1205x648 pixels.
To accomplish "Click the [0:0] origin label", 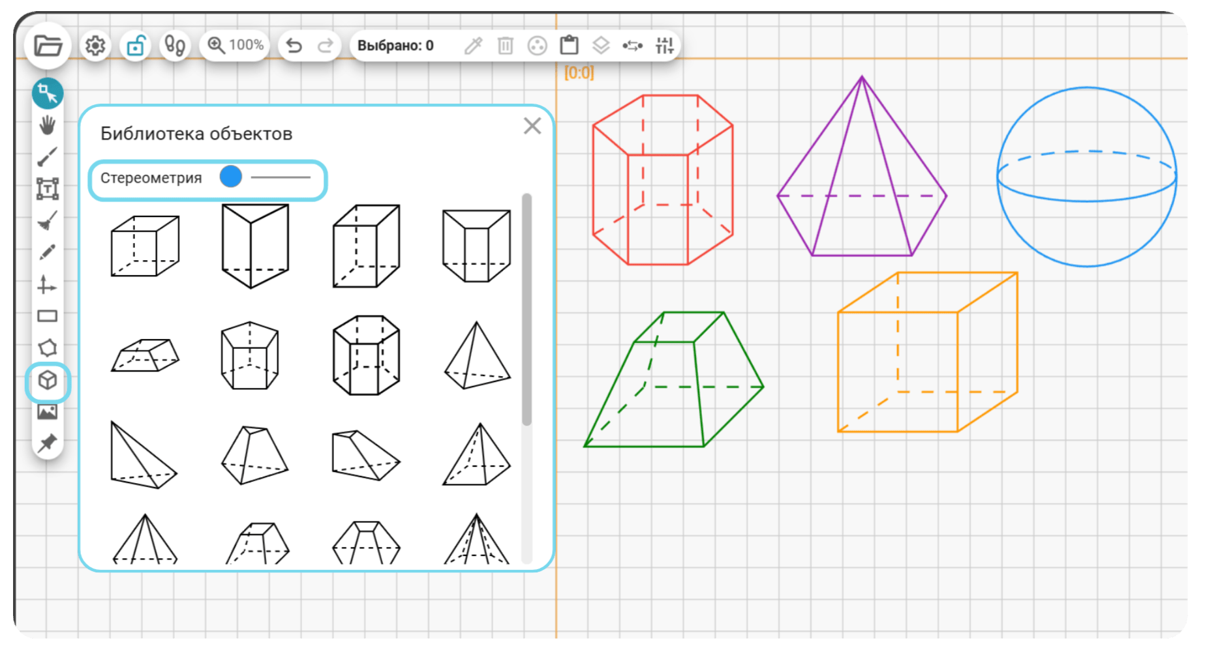I will coord(579,72).
